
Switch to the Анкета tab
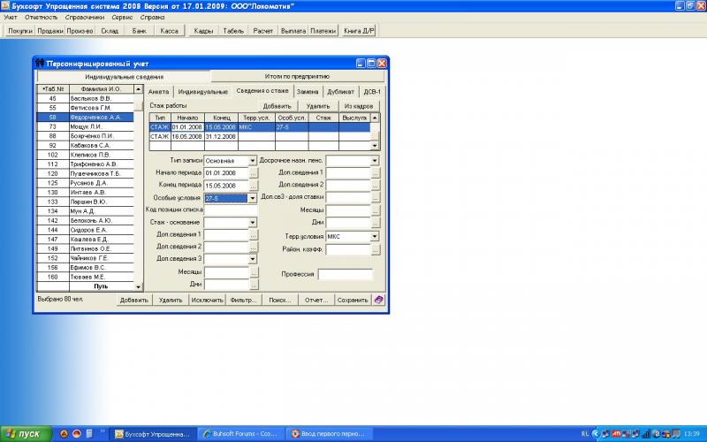158,91
